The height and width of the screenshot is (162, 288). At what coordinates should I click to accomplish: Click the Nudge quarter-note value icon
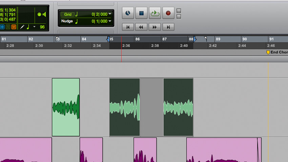[x=77, y=21]
